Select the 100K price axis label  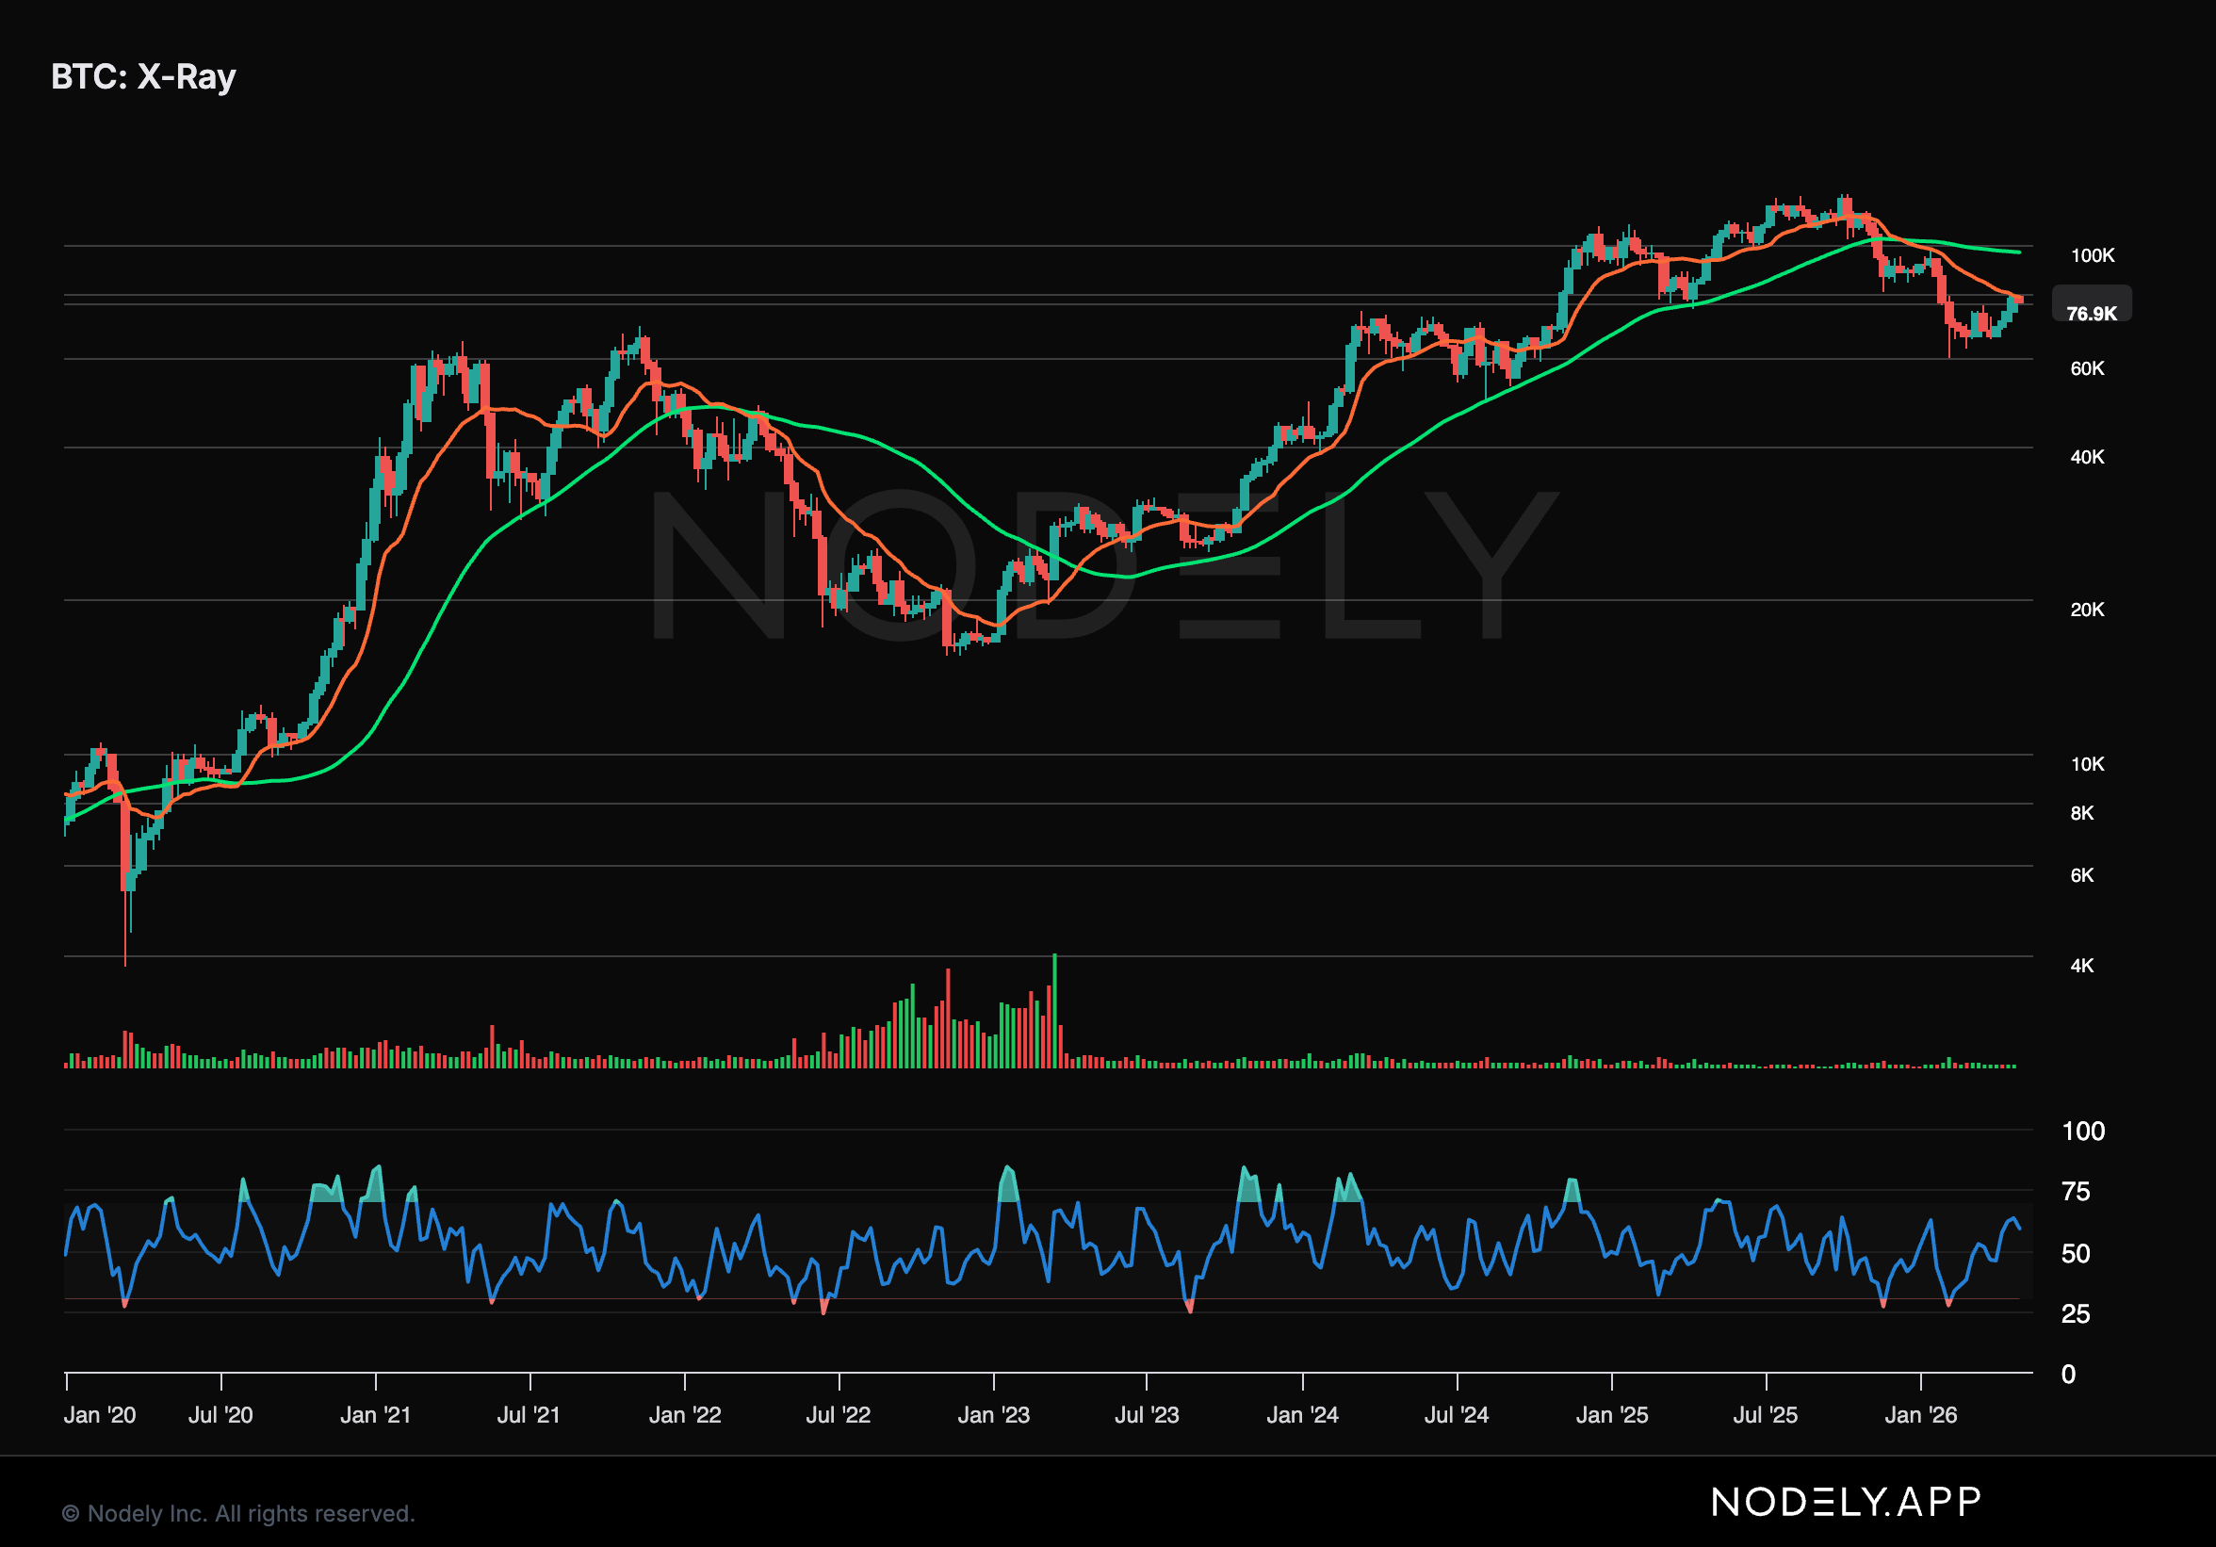[x=2092, y=255]
